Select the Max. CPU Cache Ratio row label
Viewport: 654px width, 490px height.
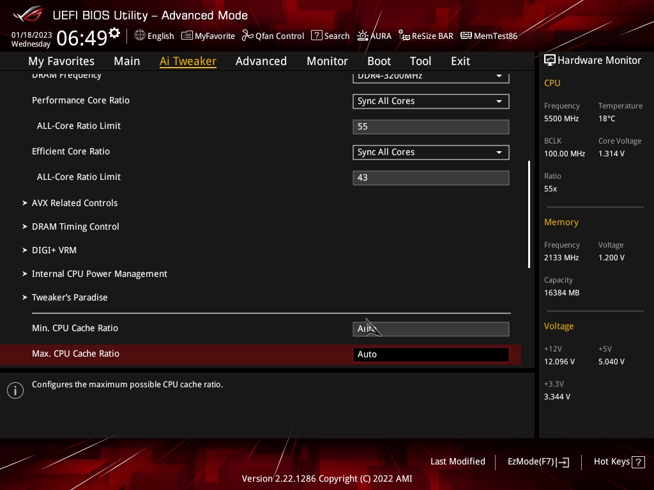75,353
